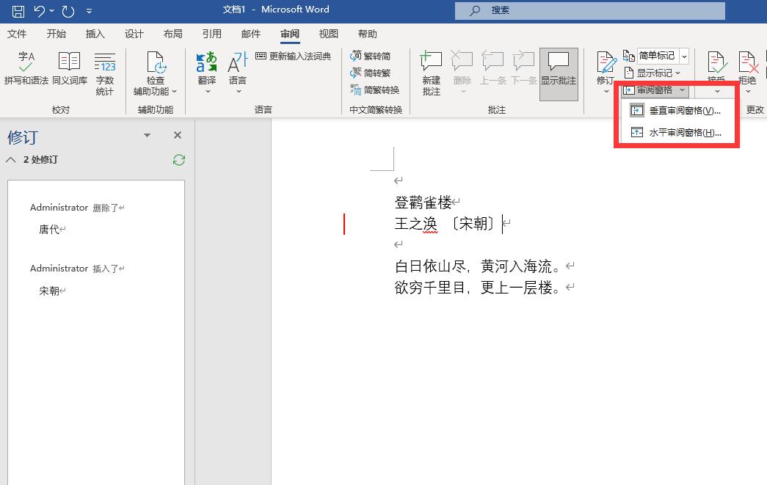Select the 'Administrator 插入了' revision entry
The width and height of the screenshot is (767, 485).
[x=77, y=269]
